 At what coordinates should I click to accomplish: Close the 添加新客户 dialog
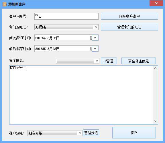(x=156, y=3)
